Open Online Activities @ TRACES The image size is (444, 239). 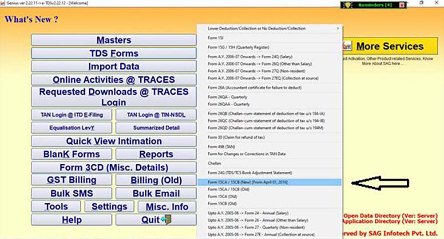tap(114, 80)
